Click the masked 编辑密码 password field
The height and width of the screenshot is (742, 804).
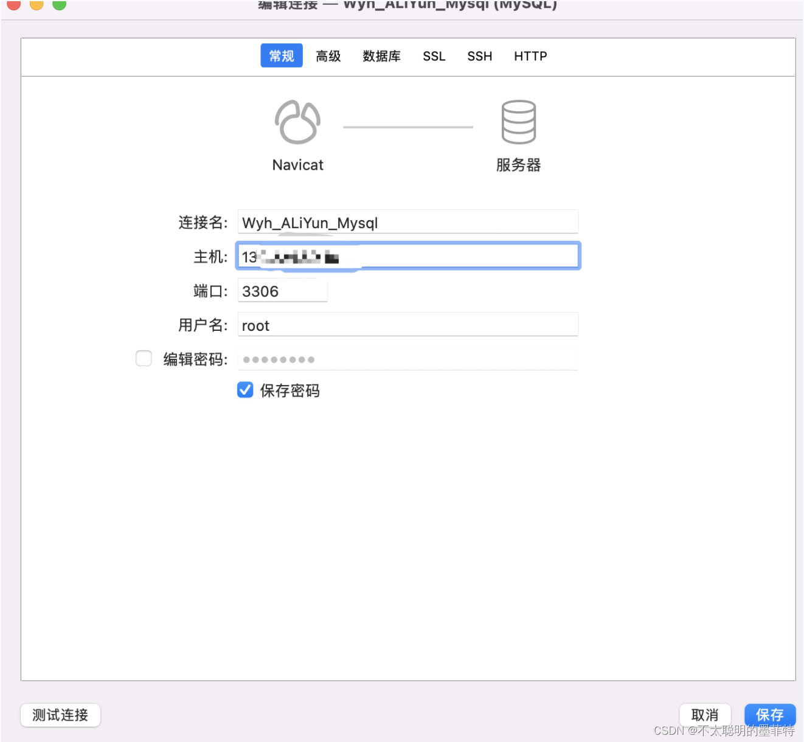pyautogui.click(x=407, y=359)
